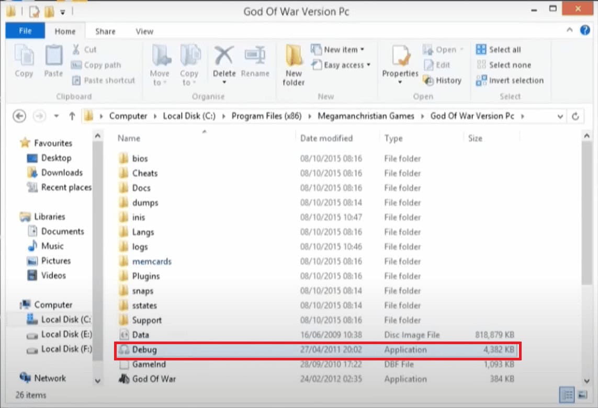This screenshot has width=598, height=408.
Task: Collapse the ribbon with chevron
Action: point(569,30)
